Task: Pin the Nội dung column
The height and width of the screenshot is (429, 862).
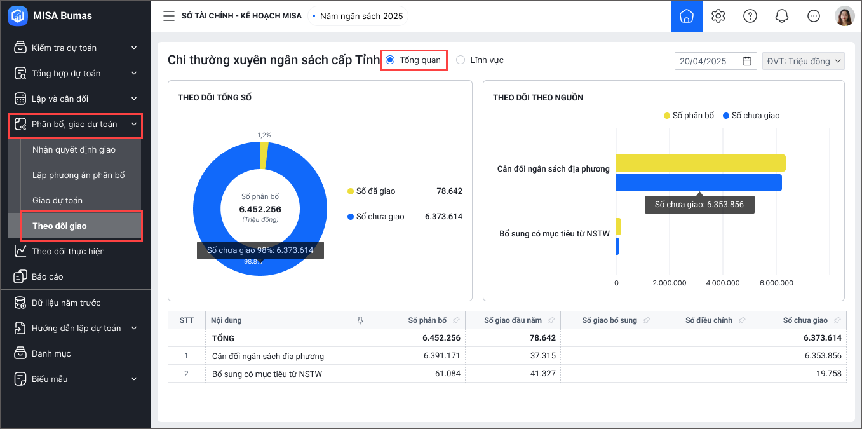Action: (x=360, y=320)
